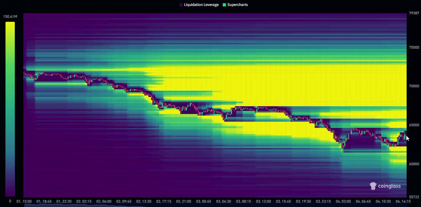
Task: Click the 79387 price axis label
Action: click(x=414, y=13)
